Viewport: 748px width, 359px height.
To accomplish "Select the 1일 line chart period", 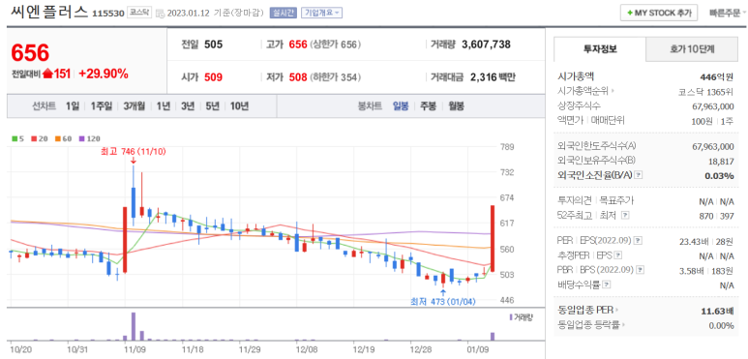I will [73, 105].
